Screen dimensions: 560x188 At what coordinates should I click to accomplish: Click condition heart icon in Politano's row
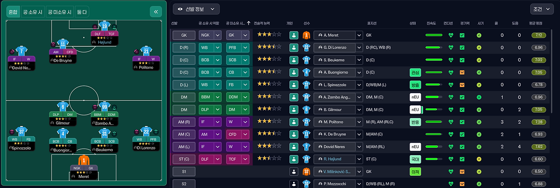click(451, 122)
